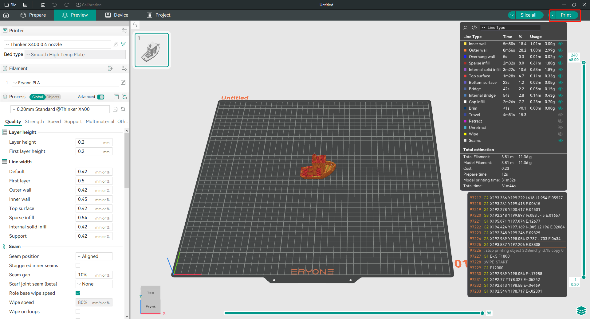The height and width of the screenshot is (319, 590).
Task: Click the bottom layer slider handle
Action: [584, 277]
